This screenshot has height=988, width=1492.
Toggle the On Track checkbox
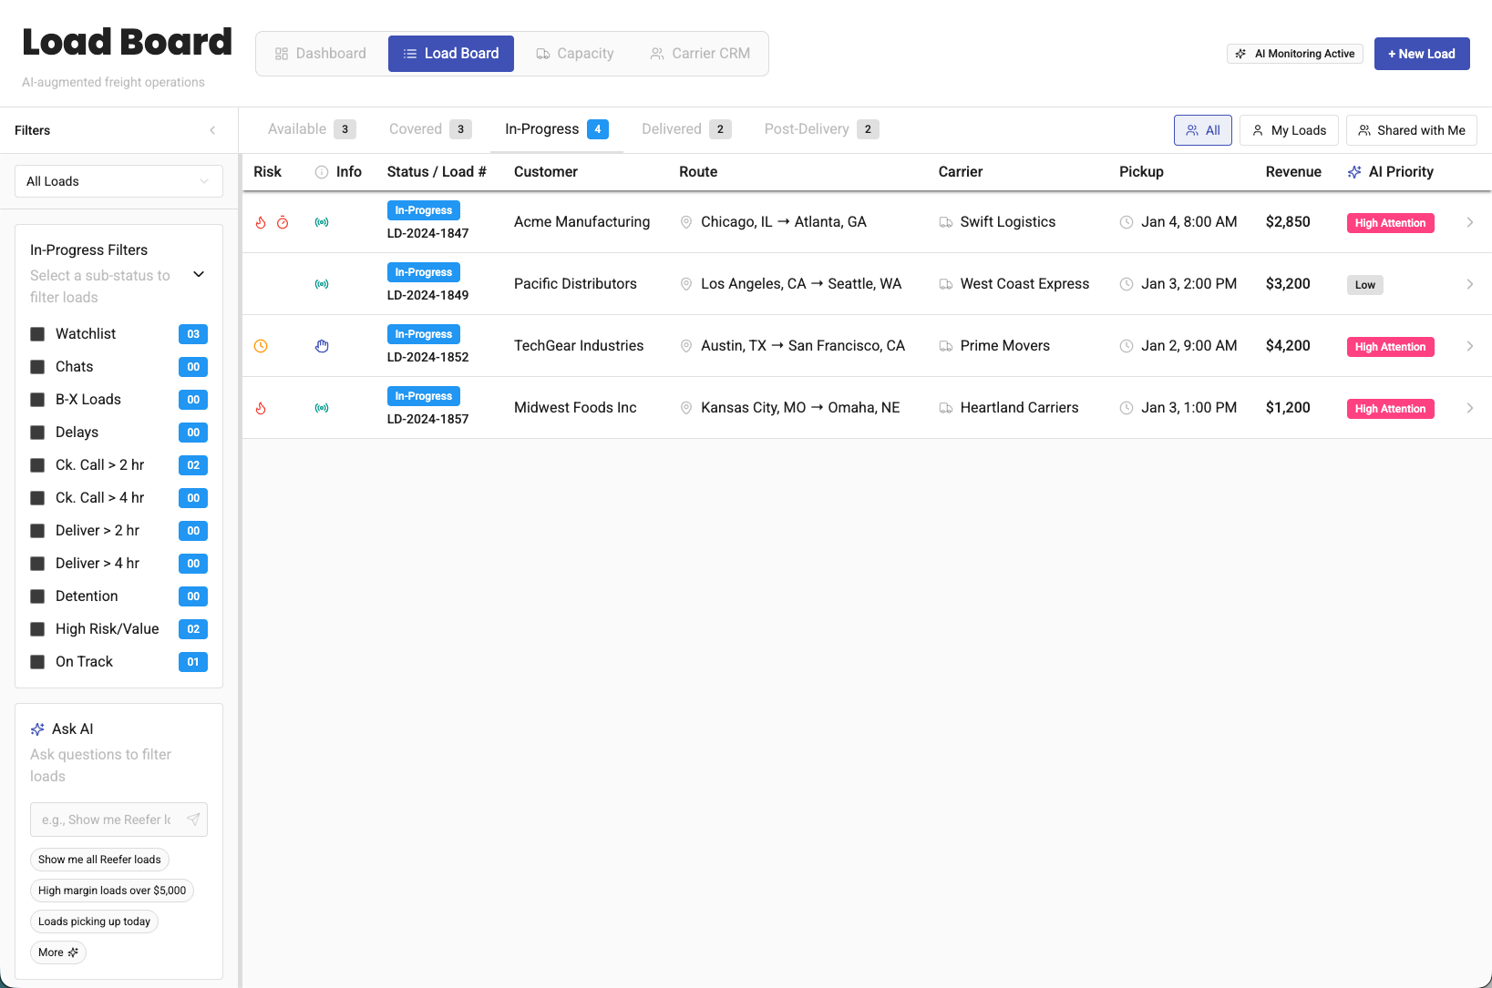(38, 662)
